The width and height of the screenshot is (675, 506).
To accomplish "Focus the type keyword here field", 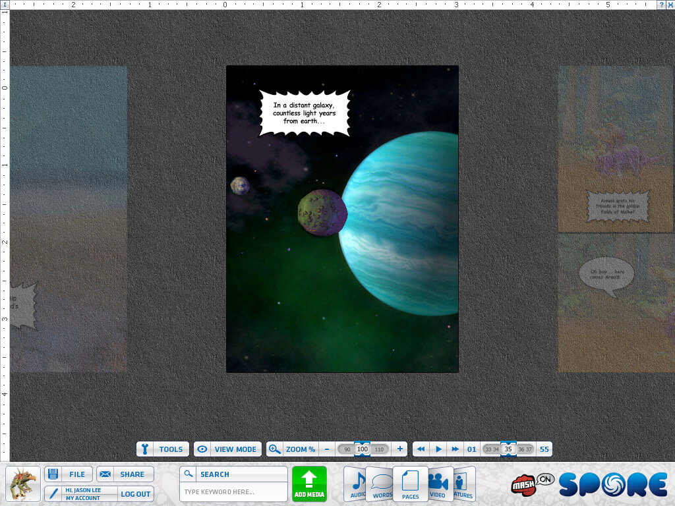I will click(233, 492).
